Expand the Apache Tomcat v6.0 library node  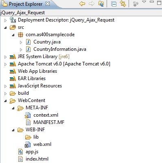tap(5, 64)
